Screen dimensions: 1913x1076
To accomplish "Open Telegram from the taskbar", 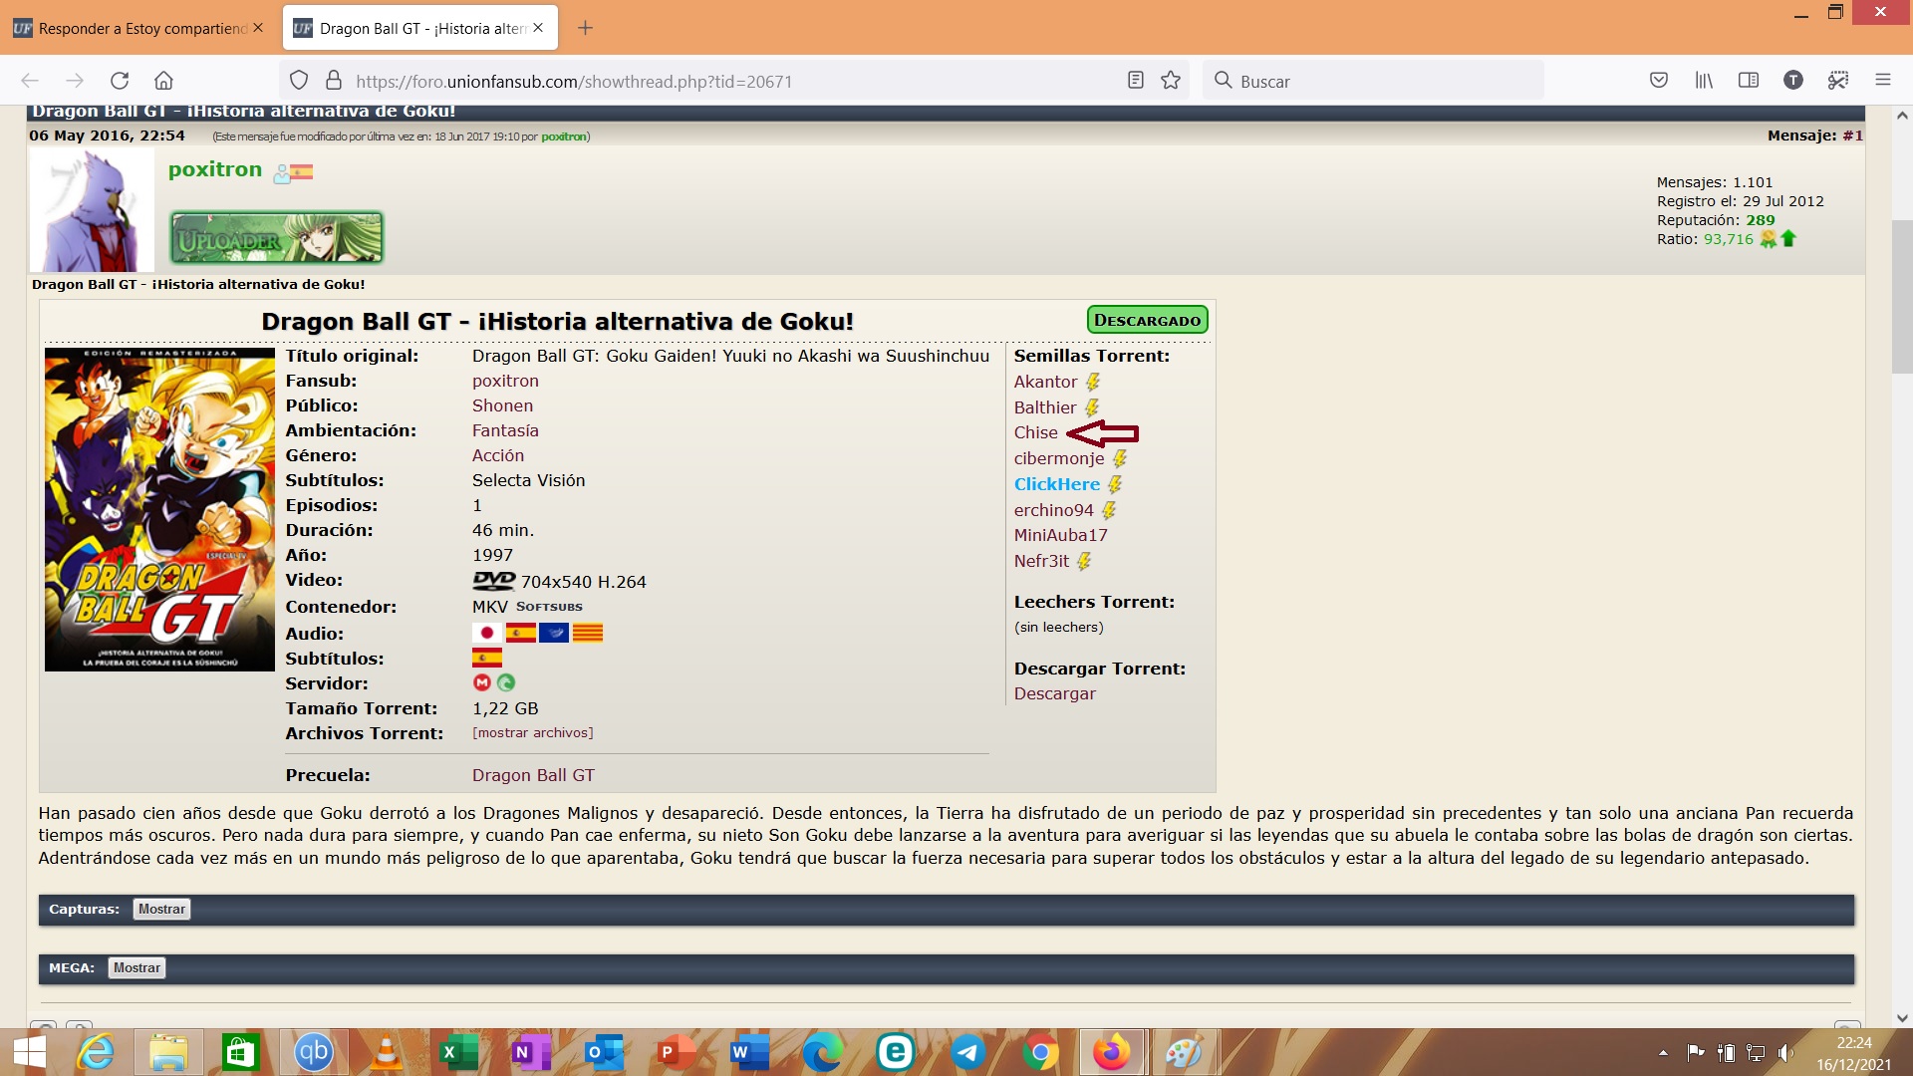I will point(967,1052).
